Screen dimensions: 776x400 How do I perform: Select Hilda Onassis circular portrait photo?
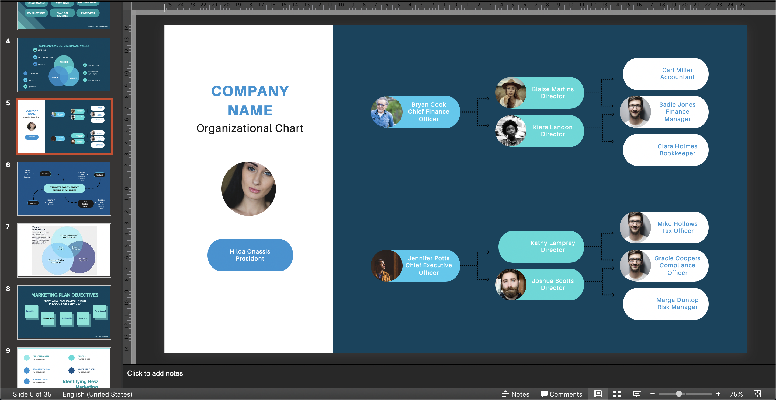click(248, 189)
